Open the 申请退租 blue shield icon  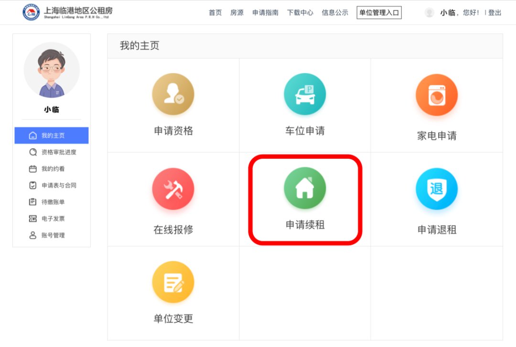tap(437, 189)
